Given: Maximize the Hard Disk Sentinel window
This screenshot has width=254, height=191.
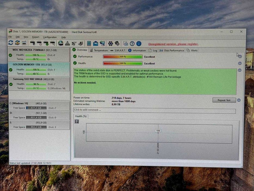Looking at the screenshot, I should point(231,32).
